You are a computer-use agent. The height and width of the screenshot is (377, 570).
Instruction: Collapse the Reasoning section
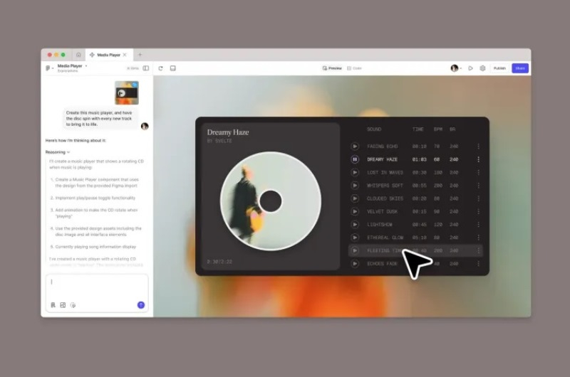pos(58,152)
